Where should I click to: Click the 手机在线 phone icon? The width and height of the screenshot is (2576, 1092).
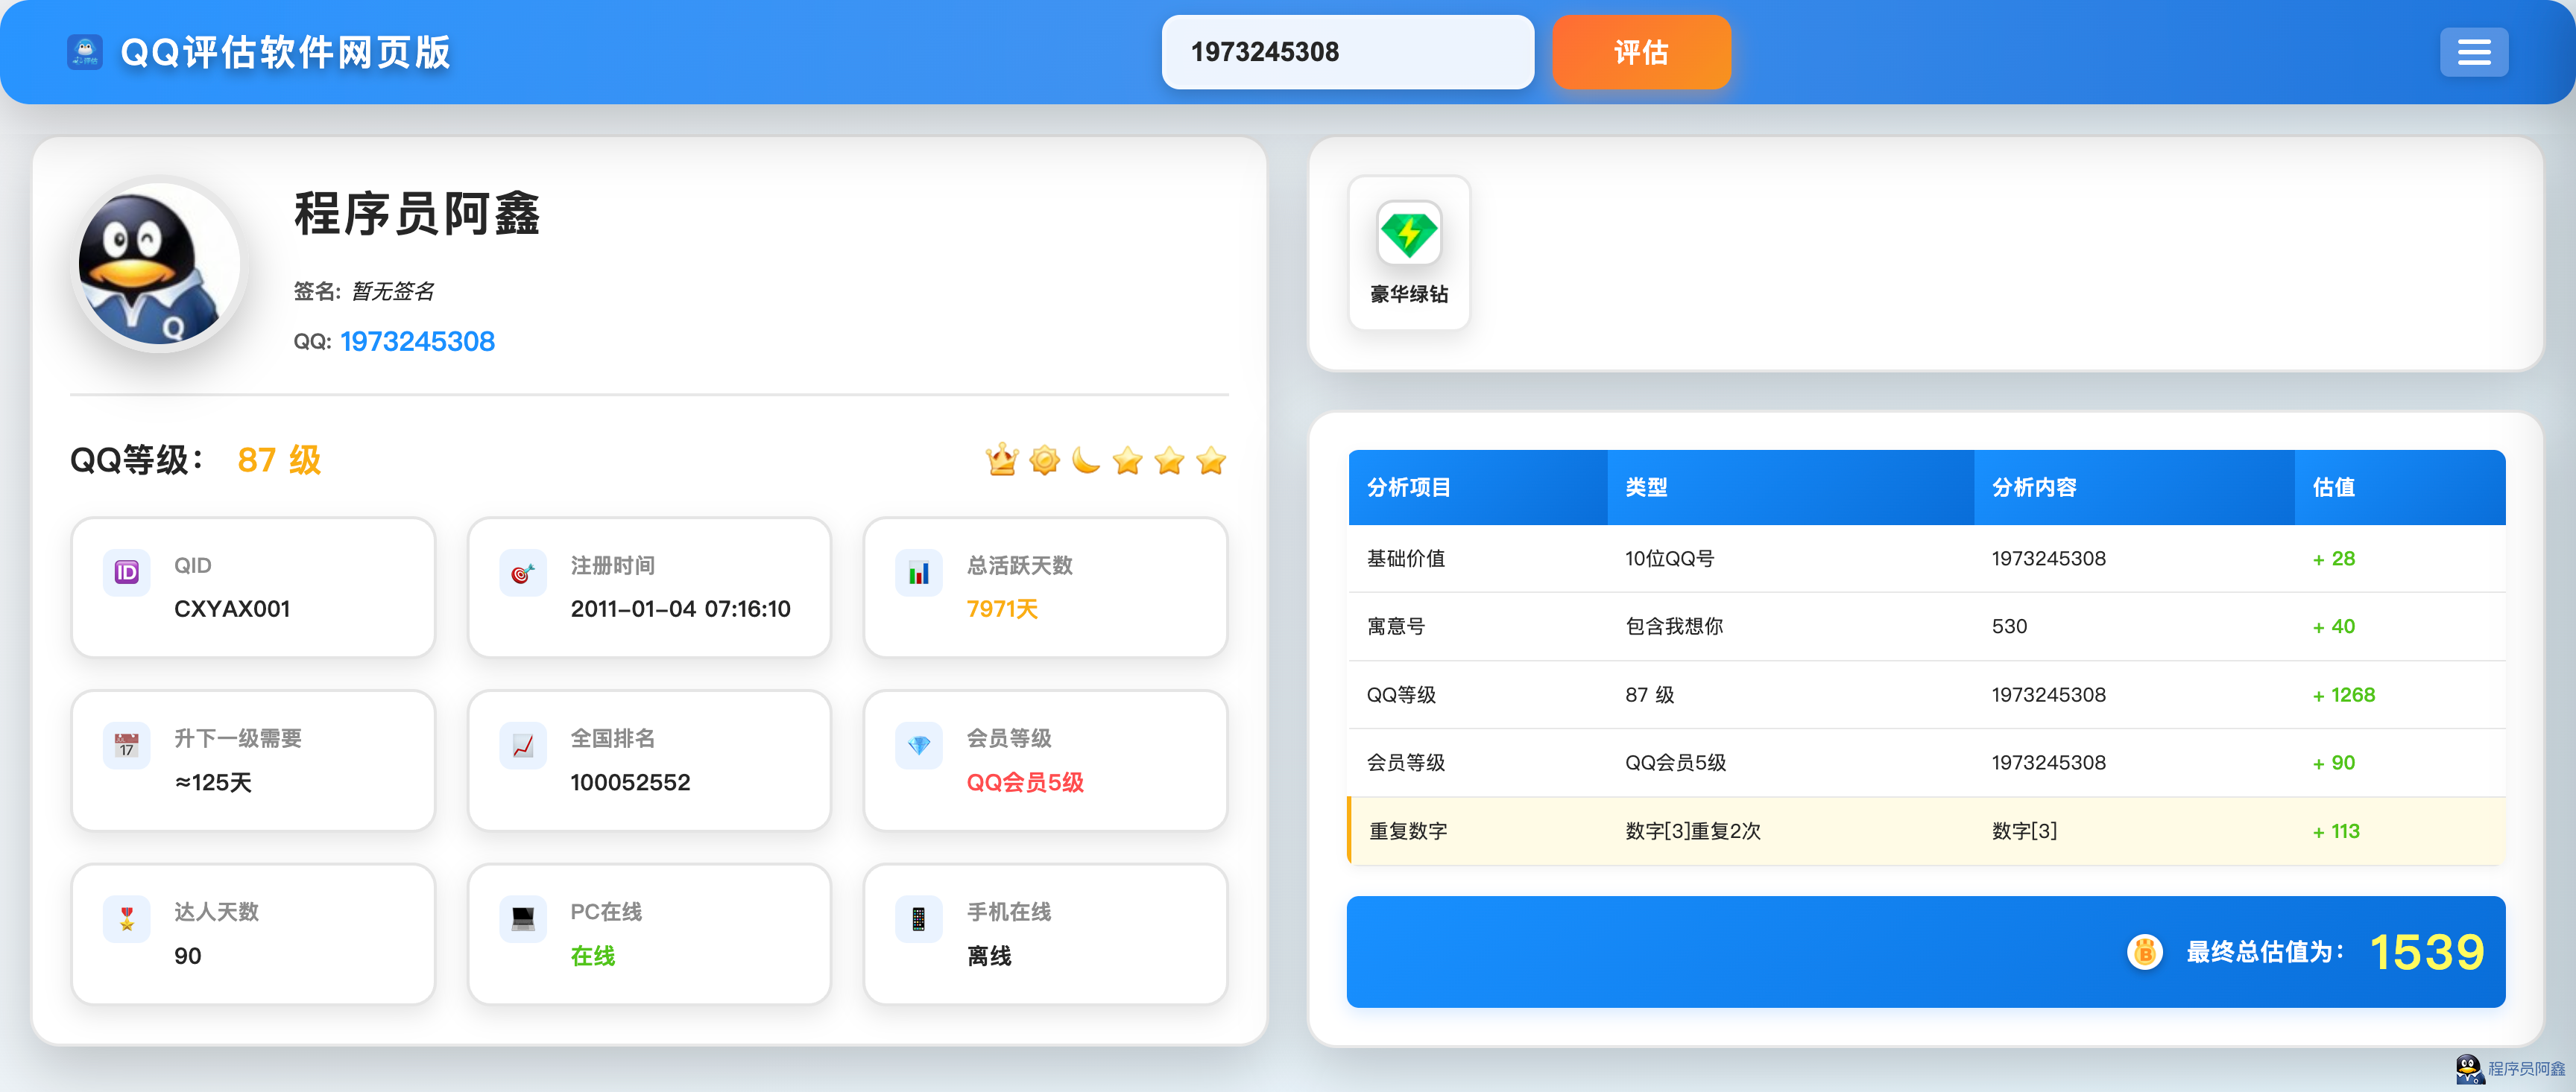pos(919,918)
